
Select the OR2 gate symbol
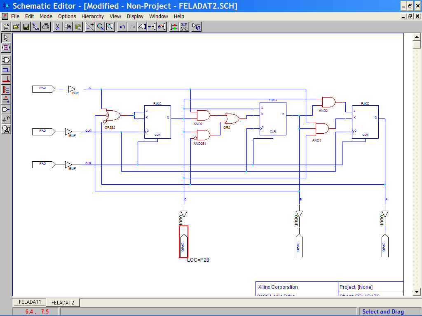(x=232, y=118)
